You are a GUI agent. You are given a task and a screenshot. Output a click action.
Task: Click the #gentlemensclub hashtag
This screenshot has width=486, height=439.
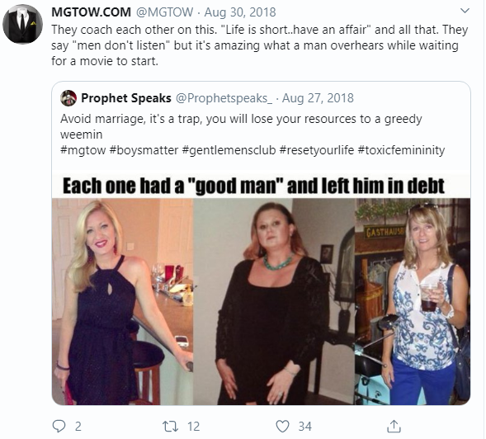click(229, 150)
